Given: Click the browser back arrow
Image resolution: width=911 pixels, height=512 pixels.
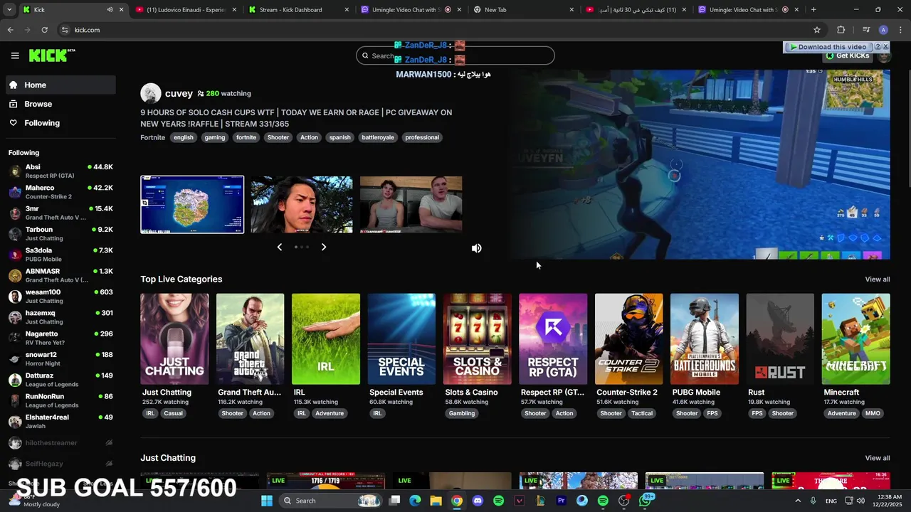Looking at the screenshot, I should coord(11,30).
